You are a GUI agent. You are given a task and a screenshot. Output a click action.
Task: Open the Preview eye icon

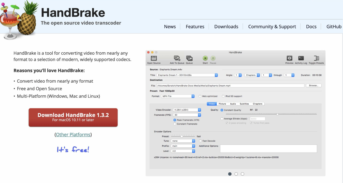(x=289, y=58)
